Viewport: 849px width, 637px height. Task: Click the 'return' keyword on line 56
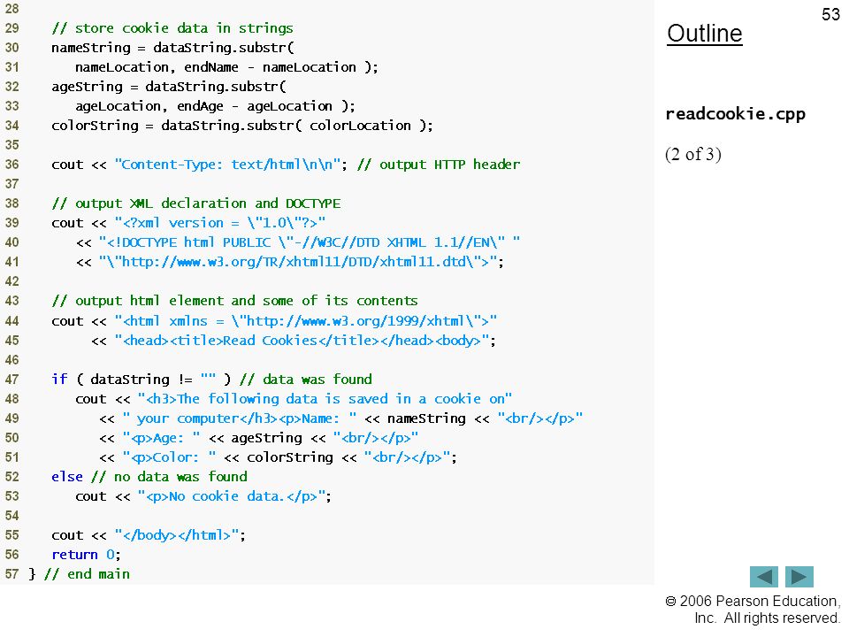click(74, 555)
